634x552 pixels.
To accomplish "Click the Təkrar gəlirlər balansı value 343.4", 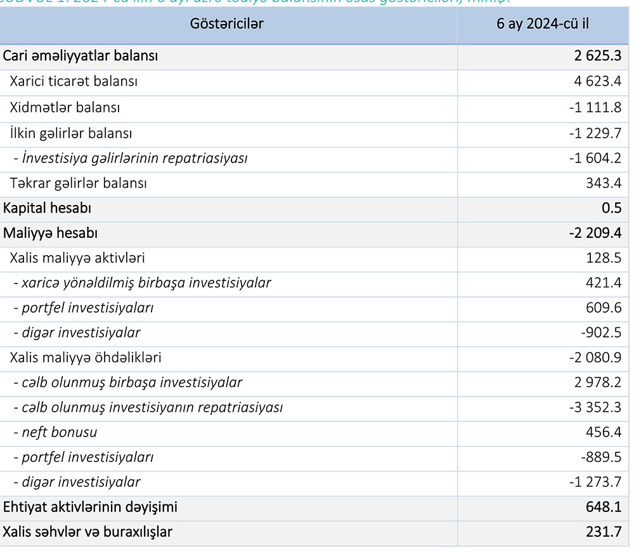I will coord(605,183).
